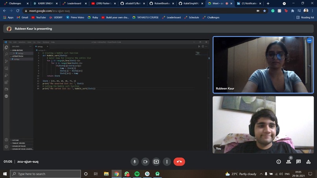The height and width of the screenshot is (178, 317).
Task: Open the Extensions puzzle icon
Action: 293,11
